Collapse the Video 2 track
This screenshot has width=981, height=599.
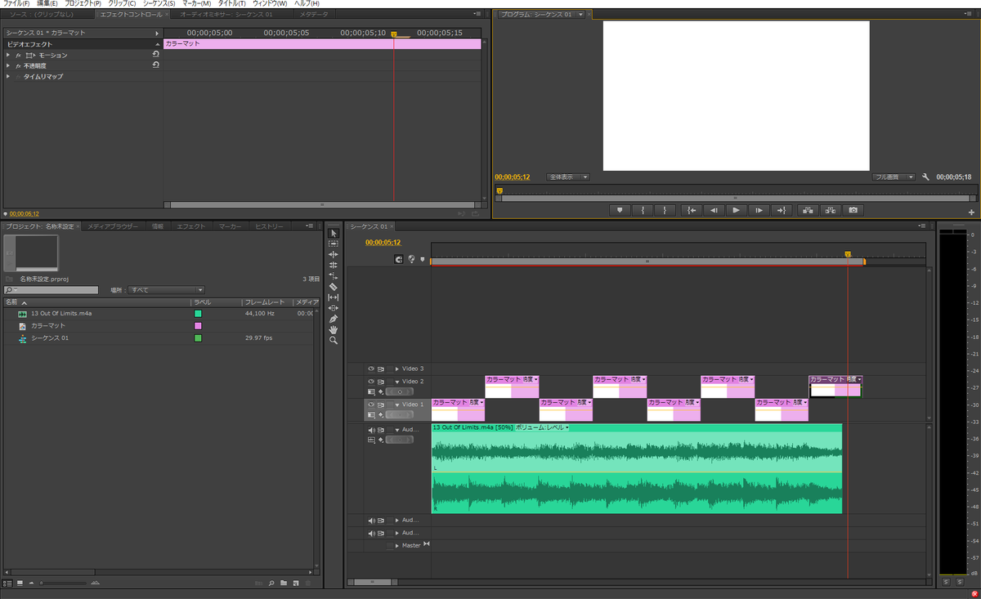tap(397, 382)
